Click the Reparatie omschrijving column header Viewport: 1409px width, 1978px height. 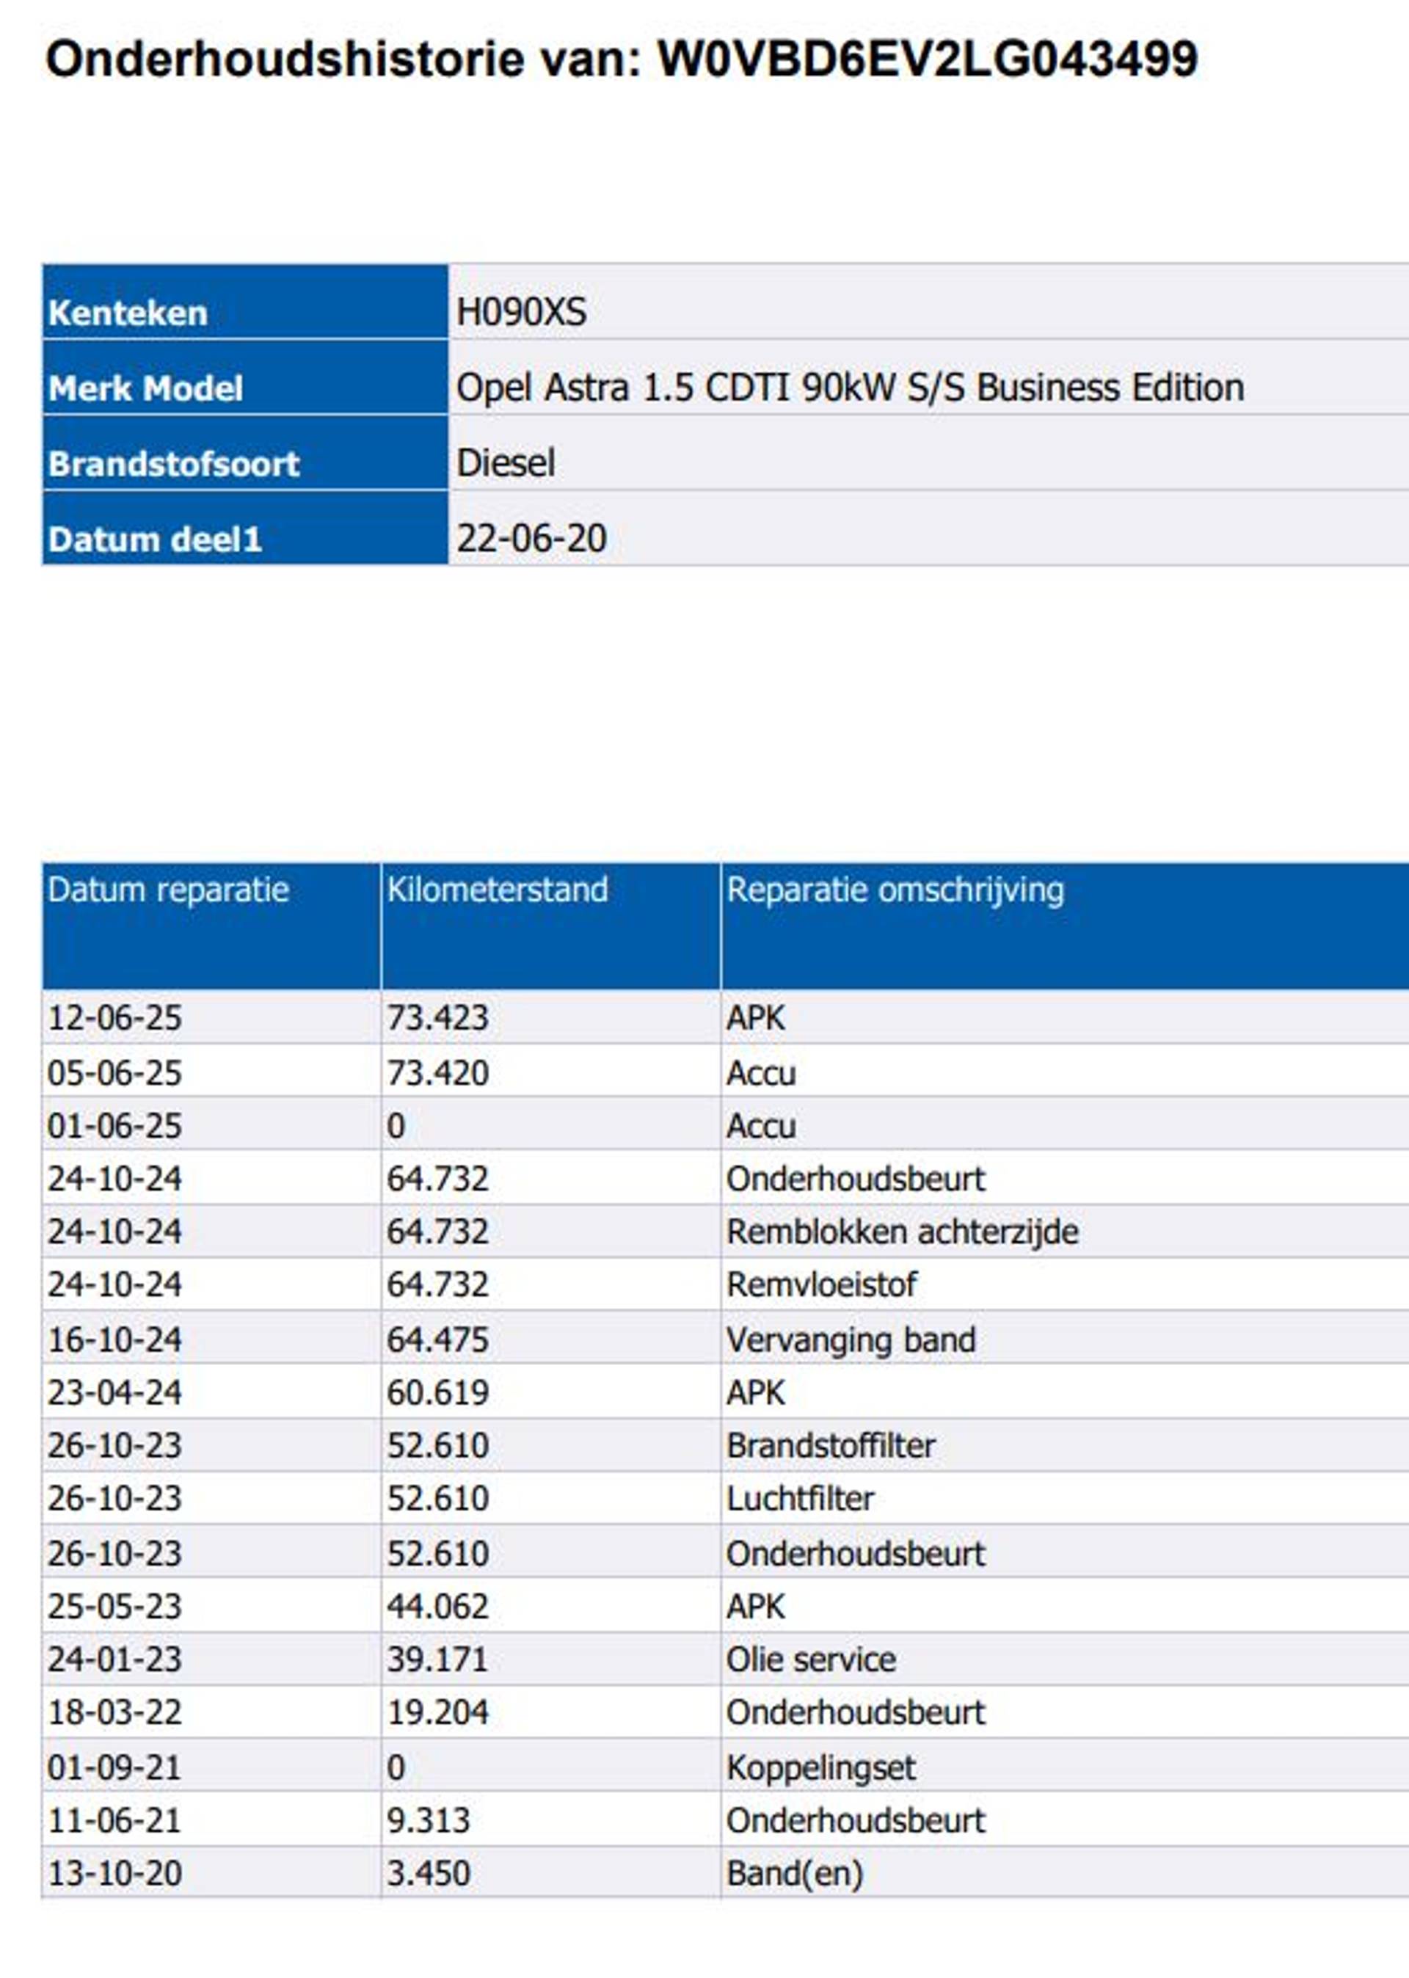click(895, 890)
